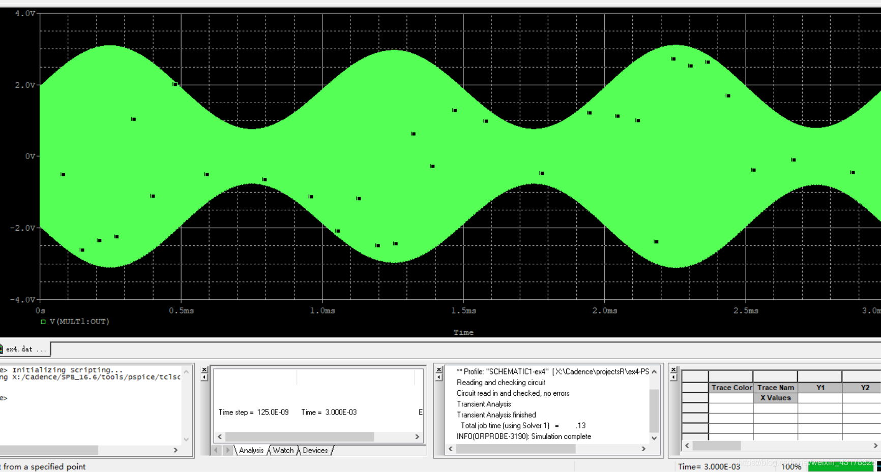Click the Trace Nam column header

[775, 388]
